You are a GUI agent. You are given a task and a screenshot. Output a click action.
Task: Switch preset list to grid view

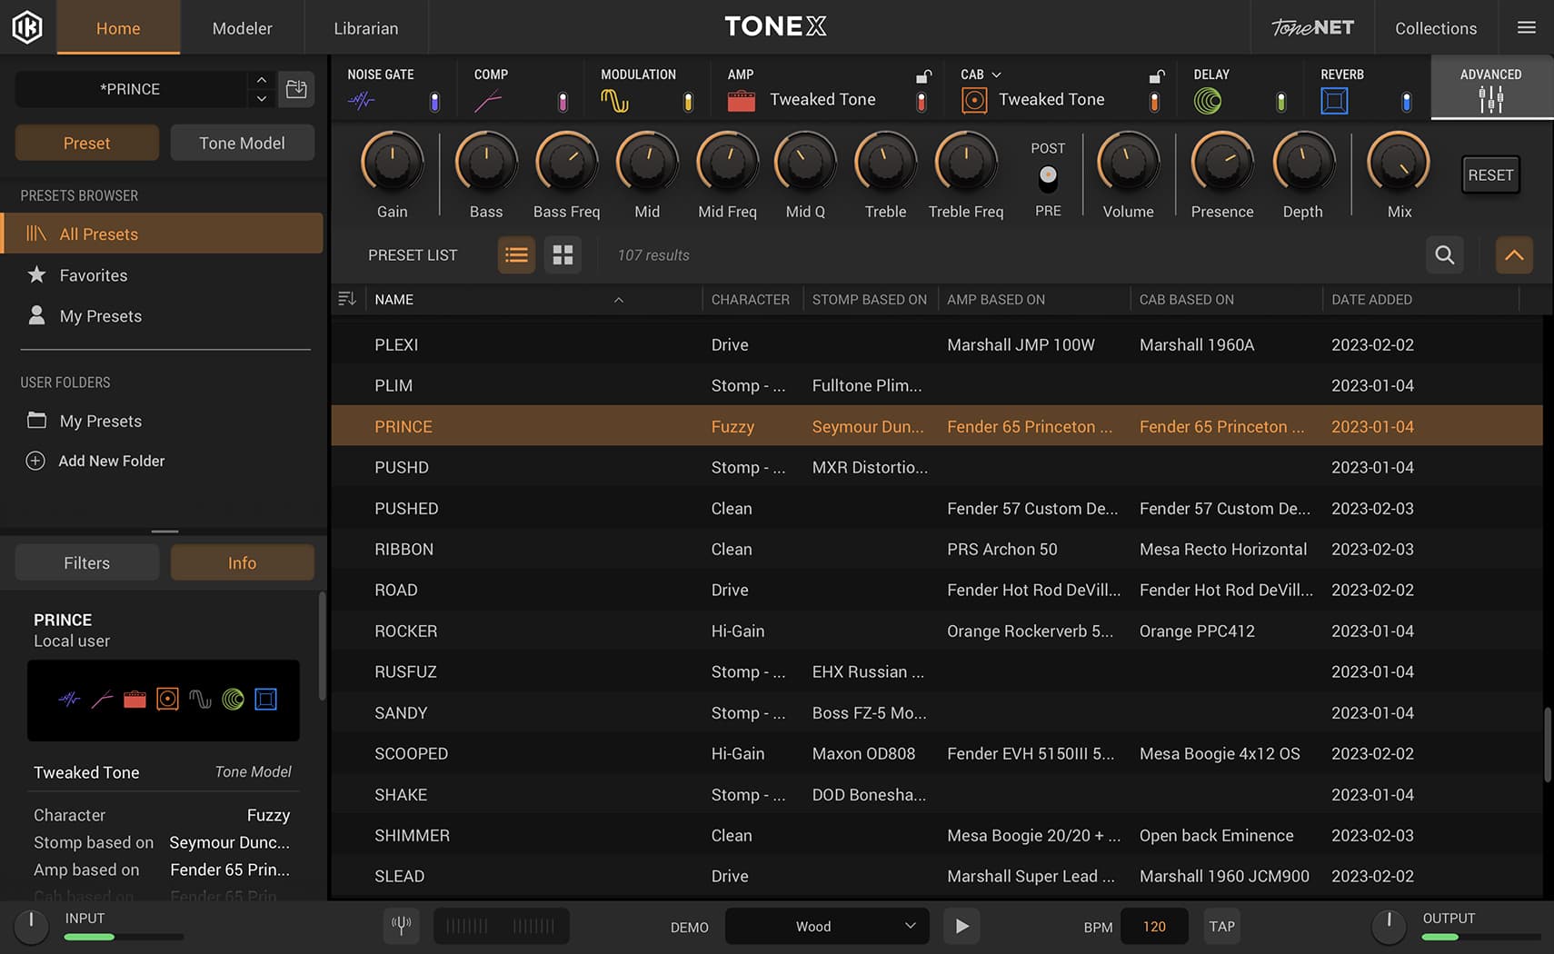563,255
